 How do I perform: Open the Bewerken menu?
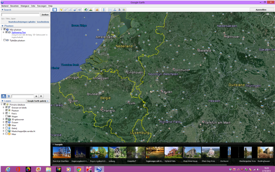(x=14, y=6)
